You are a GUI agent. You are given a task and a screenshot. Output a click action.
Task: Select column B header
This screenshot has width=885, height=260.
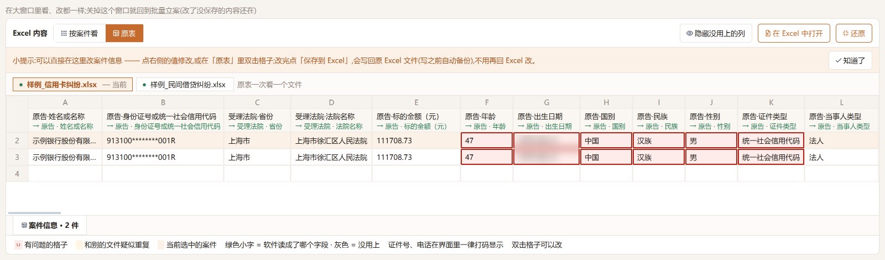point(163,102)
